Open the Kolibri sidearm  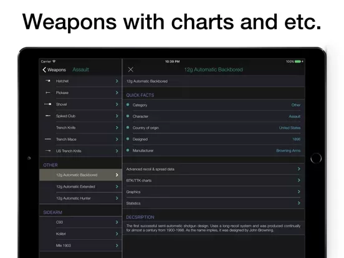pos(80,234)
